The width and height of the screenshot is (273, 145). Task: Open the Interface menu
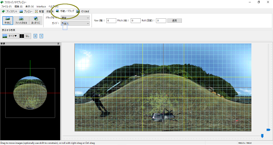[41, 6]
